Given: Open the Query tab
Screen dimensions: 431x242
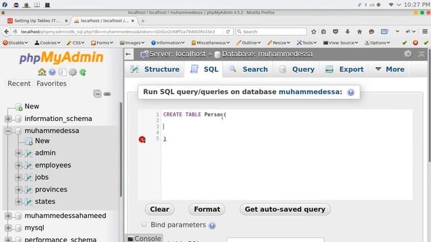Looking at the screenshot, I should tap(297, 69).
